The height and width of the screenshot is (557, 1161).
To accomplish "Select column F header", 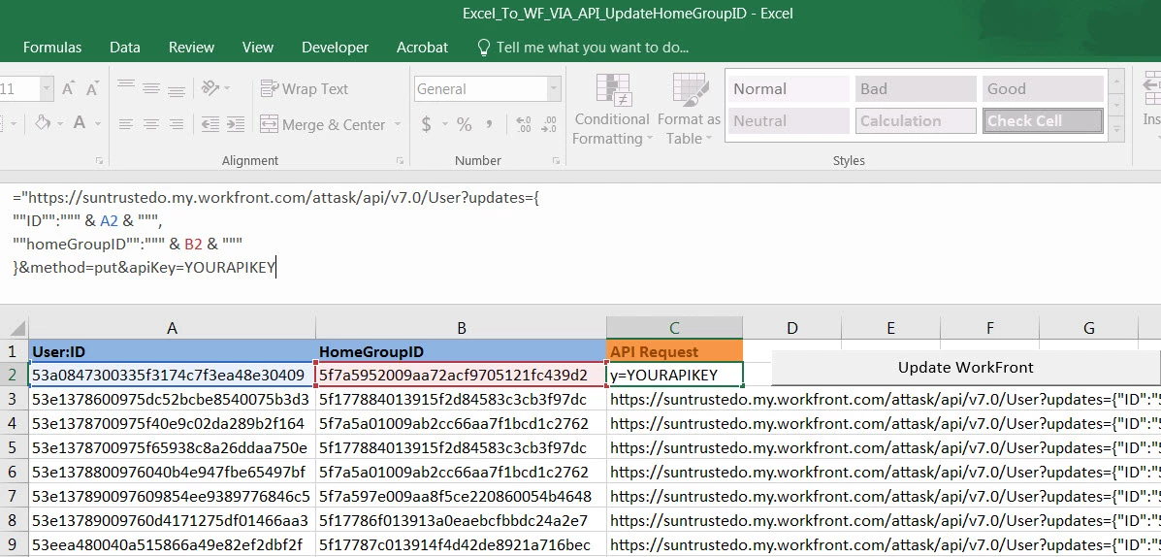I will tap(990, 328).
